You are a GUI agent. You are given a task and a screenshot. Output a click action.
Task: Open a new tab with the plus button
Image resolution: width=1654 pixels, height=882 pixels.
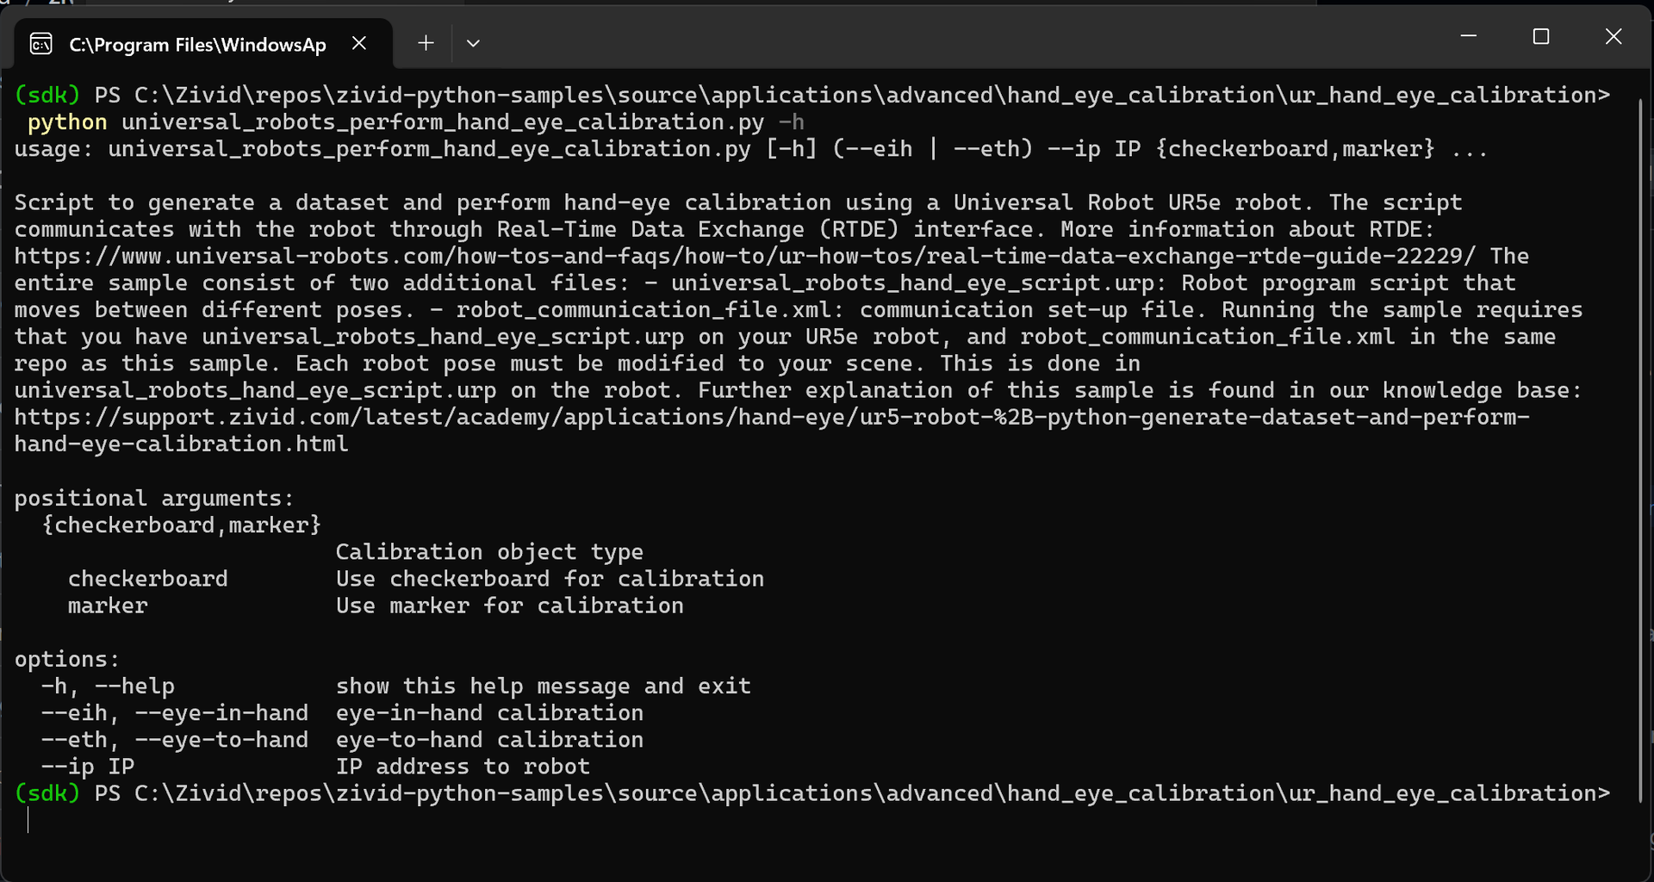426,43
